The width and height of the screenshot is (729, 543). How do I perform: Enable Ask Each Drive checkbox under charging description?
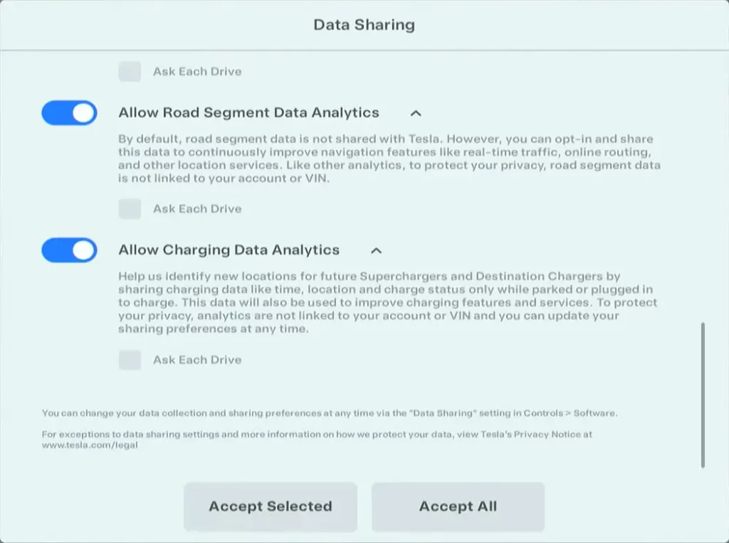click(130, 360)
